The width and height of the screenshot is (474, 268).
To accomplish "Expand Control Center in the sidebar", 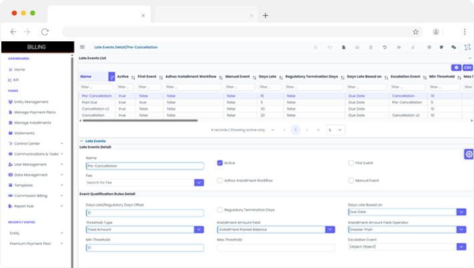I will (36, 143).
